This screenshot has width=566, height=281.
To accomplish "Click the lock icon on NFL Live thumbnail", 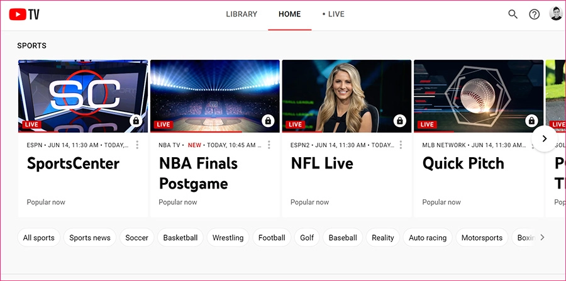I will 399,121.
